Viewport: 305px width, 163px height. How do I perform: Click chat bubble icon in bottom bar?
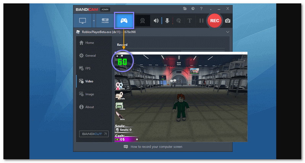pyautogui.click(x=126, y=147)
